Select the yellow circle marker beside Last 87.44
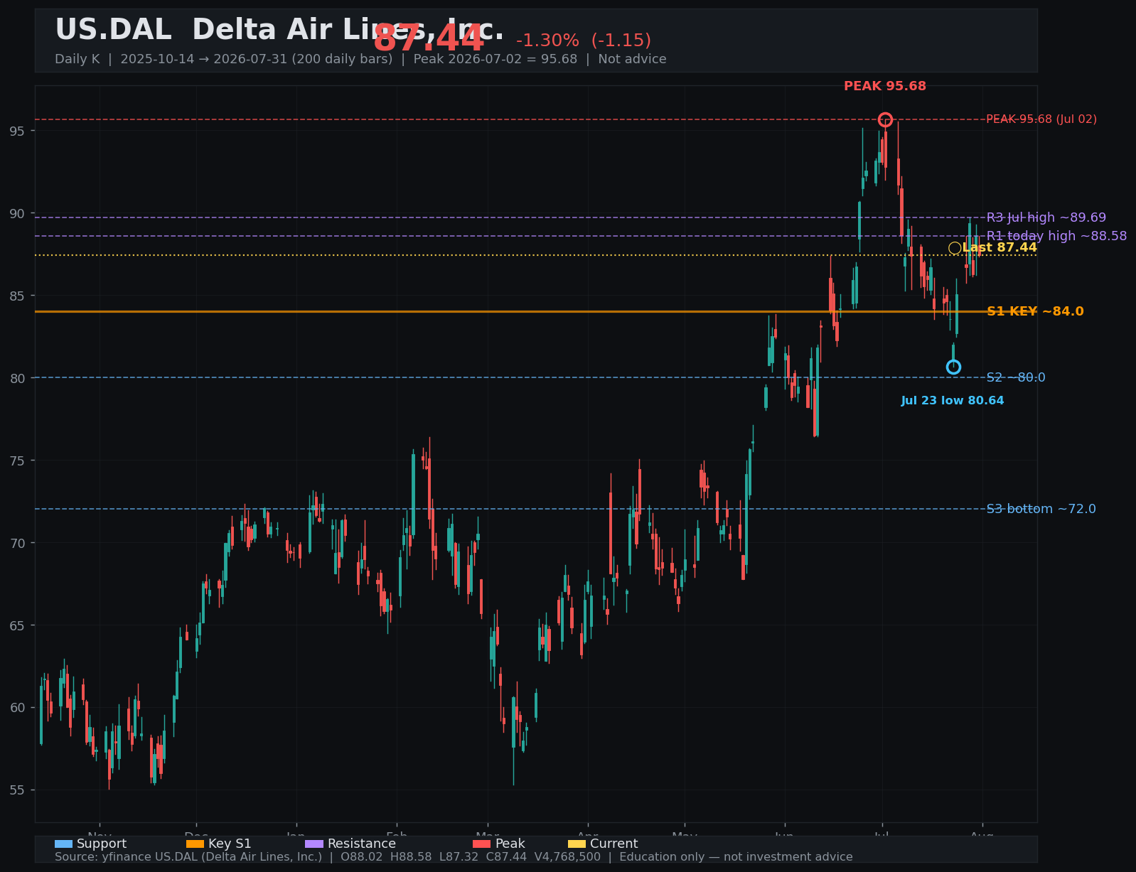The image size is (1136, 872). (955, 248)
